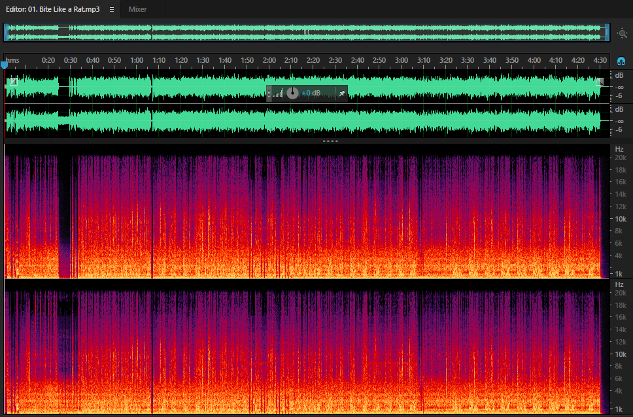This screenshot has width=633, height=417.
Task: Click the HUD grip handle on its left edge
Action: tap(269, 93)
